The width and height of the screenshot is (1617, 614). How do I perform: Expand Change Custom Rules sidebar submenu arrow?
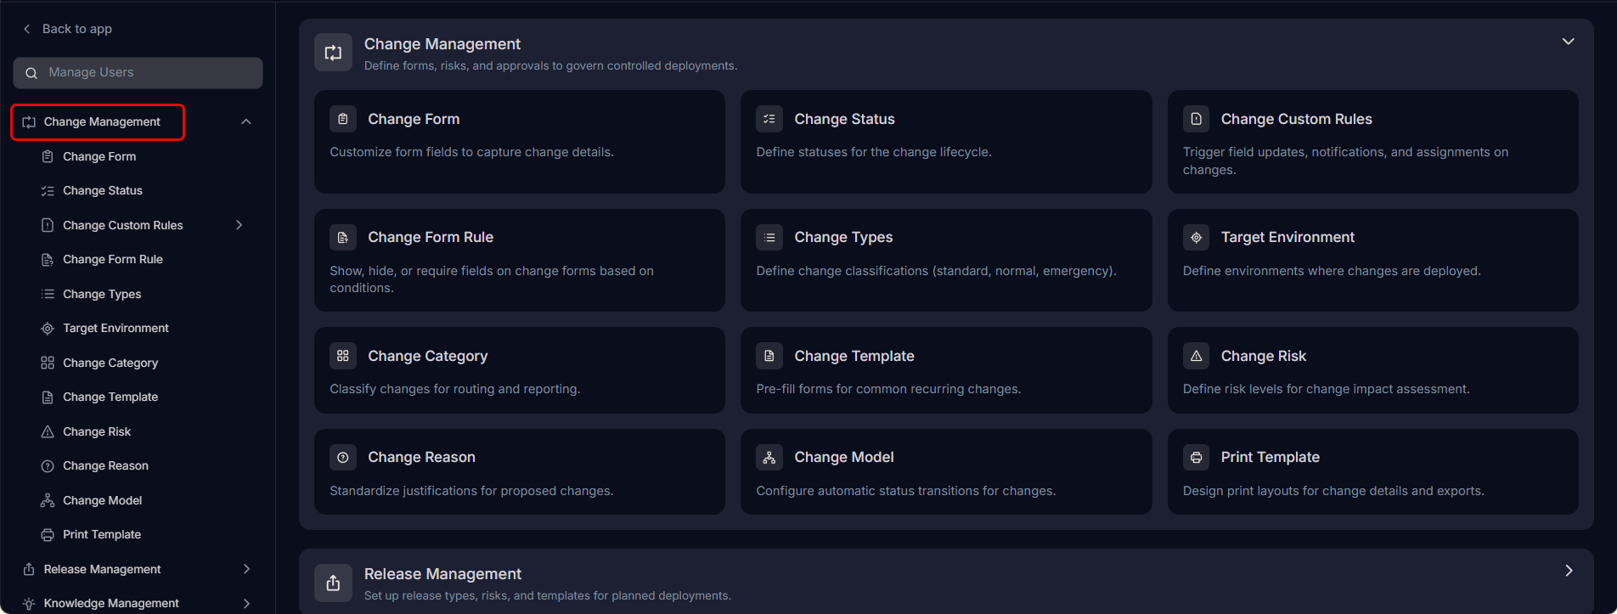[239, 225]
